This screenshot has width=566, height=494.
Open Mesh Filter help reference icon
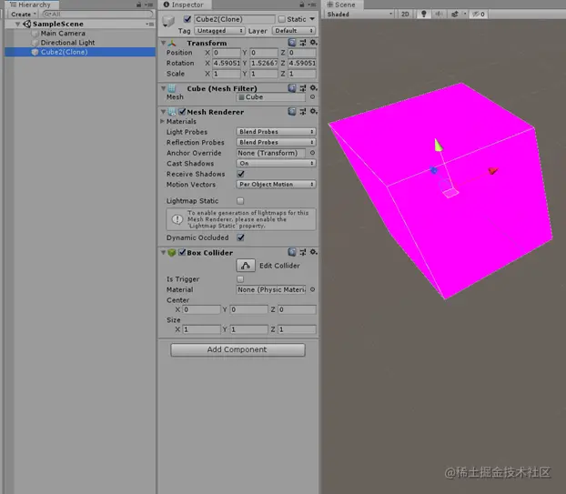pos(292,88)
